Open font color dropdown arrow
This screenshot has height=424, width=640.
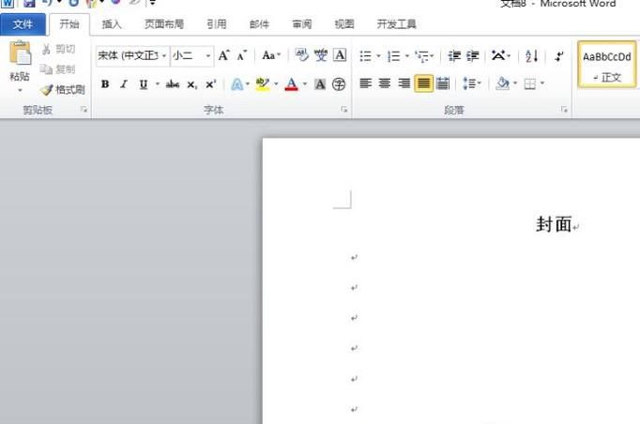coord(304,84)
